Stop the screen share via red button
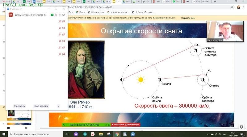 pos(125,125)
